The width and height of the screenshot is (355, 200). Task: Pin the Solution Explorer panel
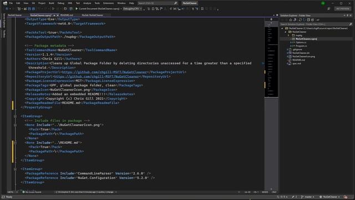pos(348,16)
